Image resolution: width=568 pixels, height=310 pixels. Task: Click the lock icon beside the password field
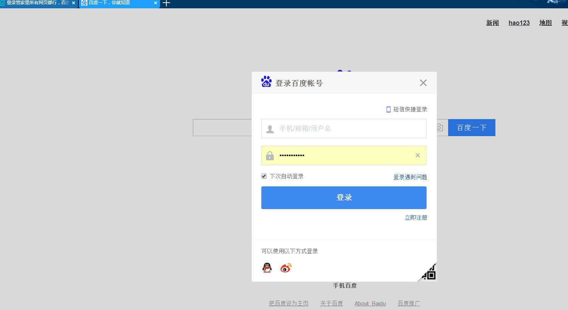[x=270, y=155]
